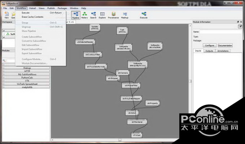Image resolution: width=245 pixels, height=144 pixels.
Task: Switch to the Pipeline view icon
Action: (x=76, y=15)
